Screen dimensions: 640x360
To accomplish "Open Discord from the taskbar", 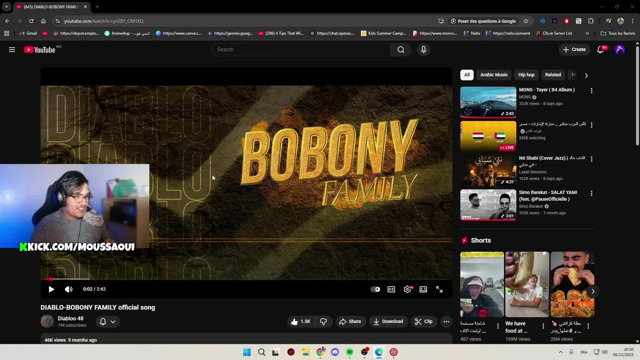I will click(x=335, y=352).
